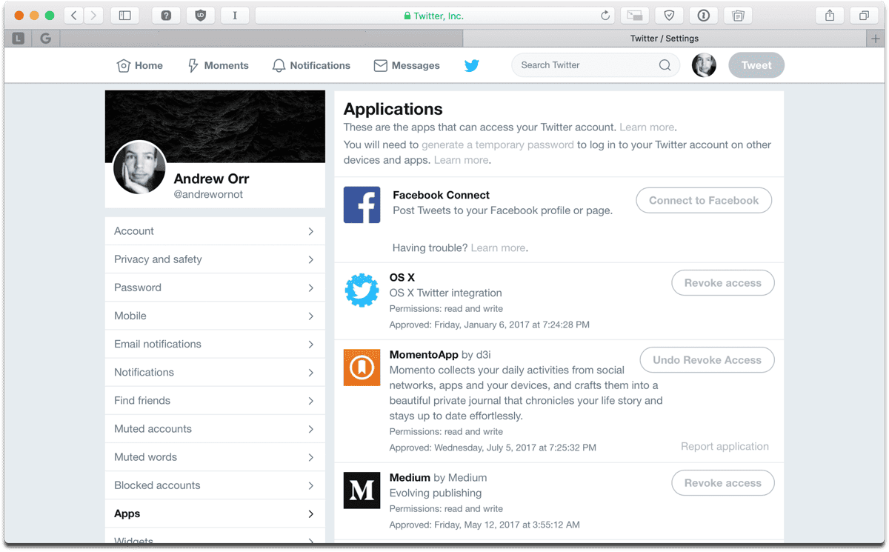Click the Medium M logo icon
Viewport: 889px width, 552px height.
[362, 491]
